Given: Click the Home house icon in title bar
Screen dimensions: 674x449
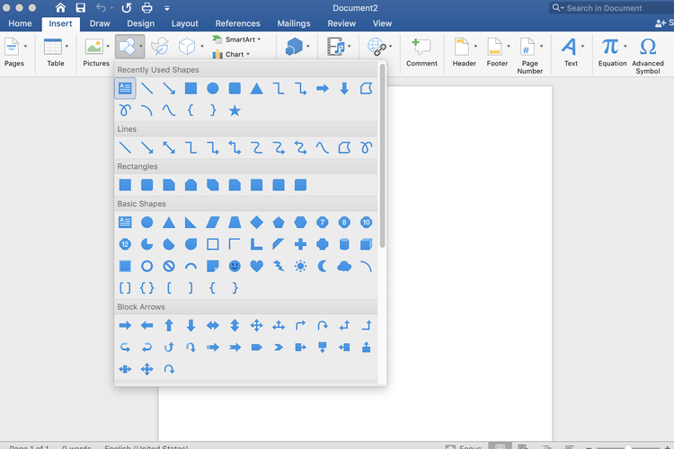Looking at the screenshot, I should [60, 8].
